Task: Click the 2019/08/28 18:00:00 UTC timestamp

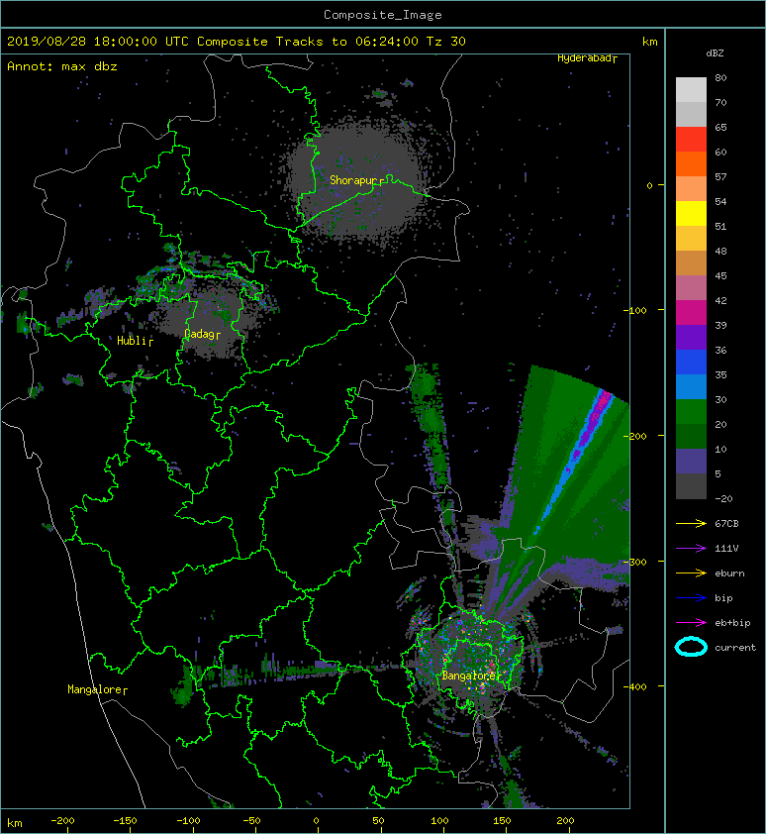Action: (98, 42)
